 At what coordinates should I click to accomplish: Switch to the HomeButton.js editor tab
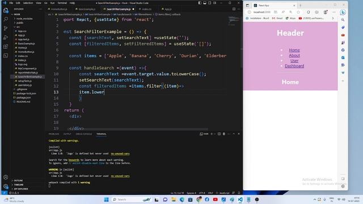[59, 9]
